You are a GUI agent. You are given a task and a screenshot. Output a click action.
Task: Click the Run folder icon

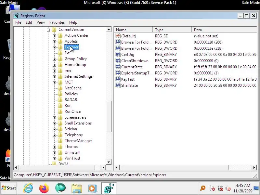60,106
